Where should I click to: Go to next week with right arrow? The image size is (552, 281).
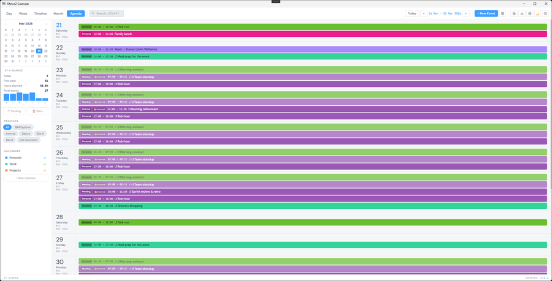(466, 13)
